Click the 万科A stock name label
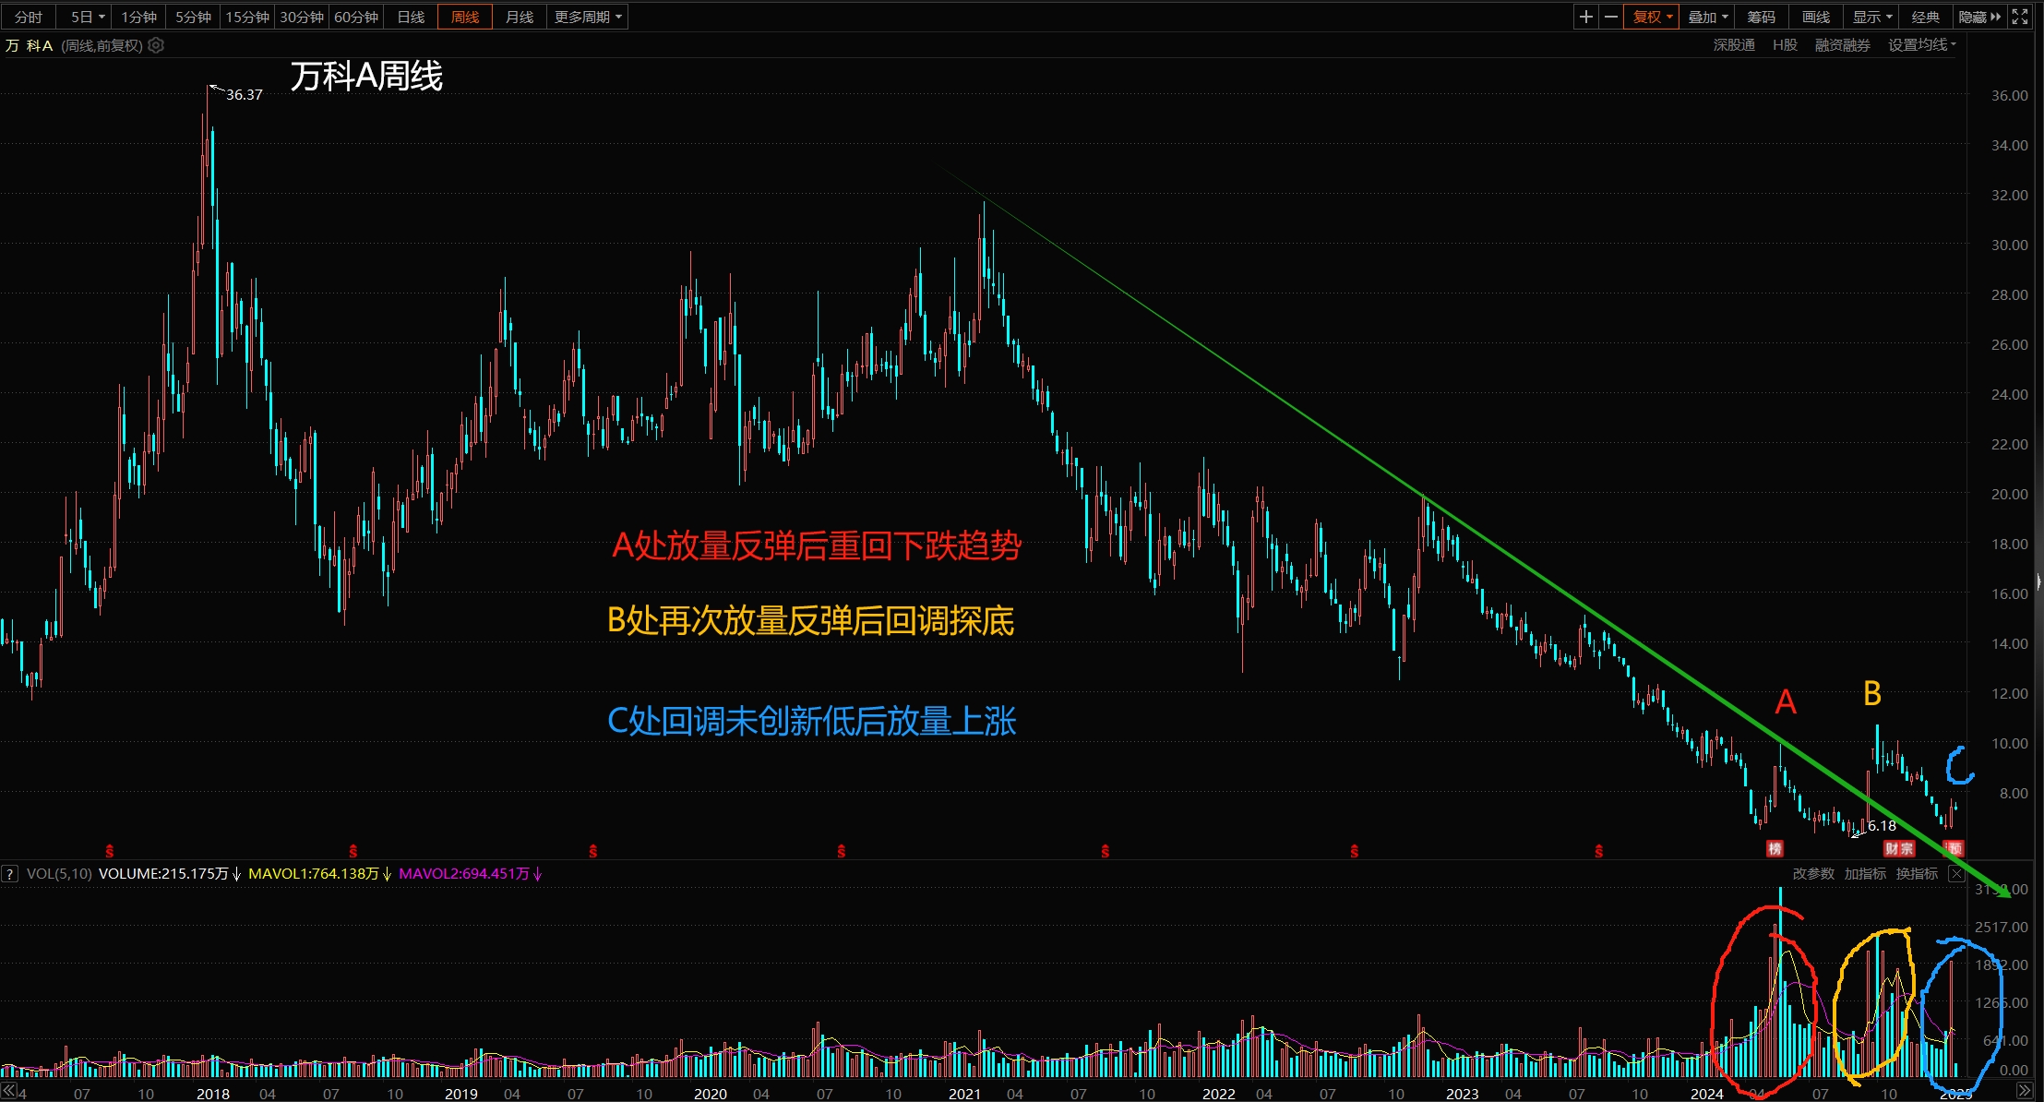The height and width of the screenshot is (1102, 2044). [x=29, y=45]
